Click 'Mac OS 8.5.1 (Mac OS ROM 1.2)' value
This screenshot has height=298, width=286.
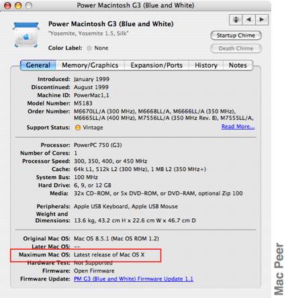click(116, 238)
